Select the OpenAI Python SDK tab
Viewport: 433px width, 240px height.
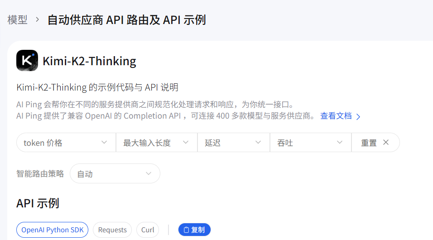(x=52, y=230)
